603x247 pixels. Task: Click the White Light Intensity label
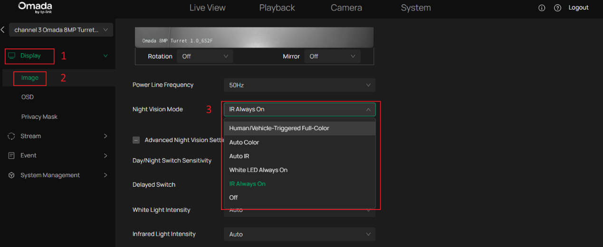tap(162, 210)
